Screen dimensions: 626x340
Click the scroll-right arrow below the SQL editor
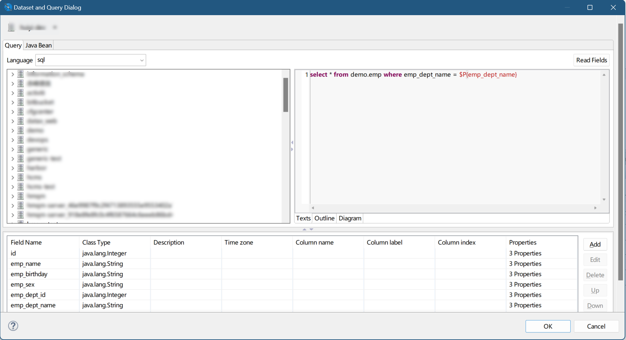pos(595,208)
